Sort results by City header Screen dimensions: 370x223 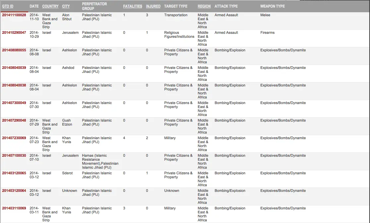pyautogui.click(x=66, y=6)
